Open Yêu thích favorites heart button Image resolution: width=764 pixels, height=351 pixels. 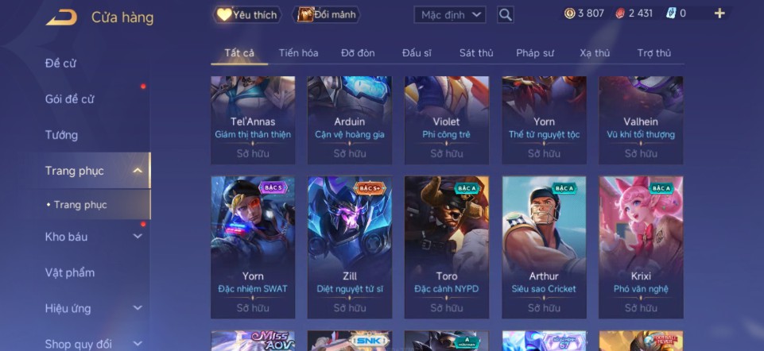coord(247,14)
